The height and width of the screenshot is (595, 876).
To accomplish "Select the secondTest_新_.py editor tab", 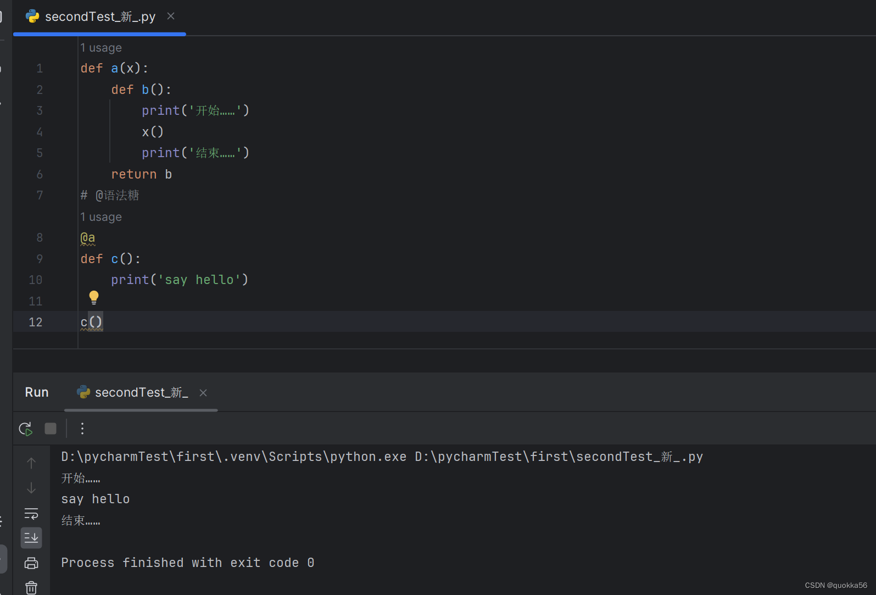I will coord(99,17).
